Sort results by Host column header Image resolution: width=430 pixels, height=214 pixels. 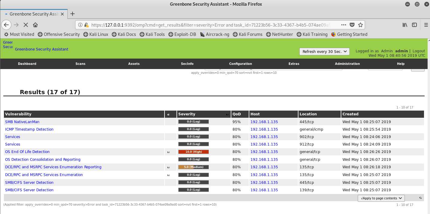coord(255,114)
